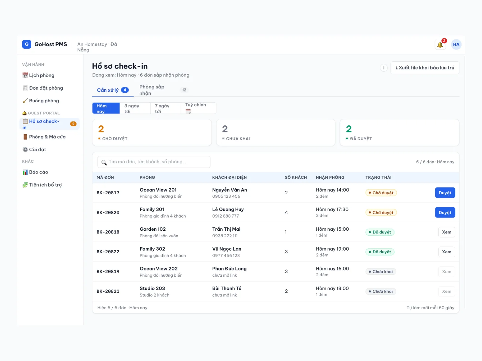Select Tuỳ chỉnh date range
The width and height of the screenshot is (482, 361).
(199, 108)
